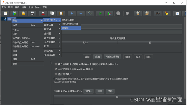Expand the 断言 submenu
The width and height of the screenshot is (187, 105).
[52, 46]
